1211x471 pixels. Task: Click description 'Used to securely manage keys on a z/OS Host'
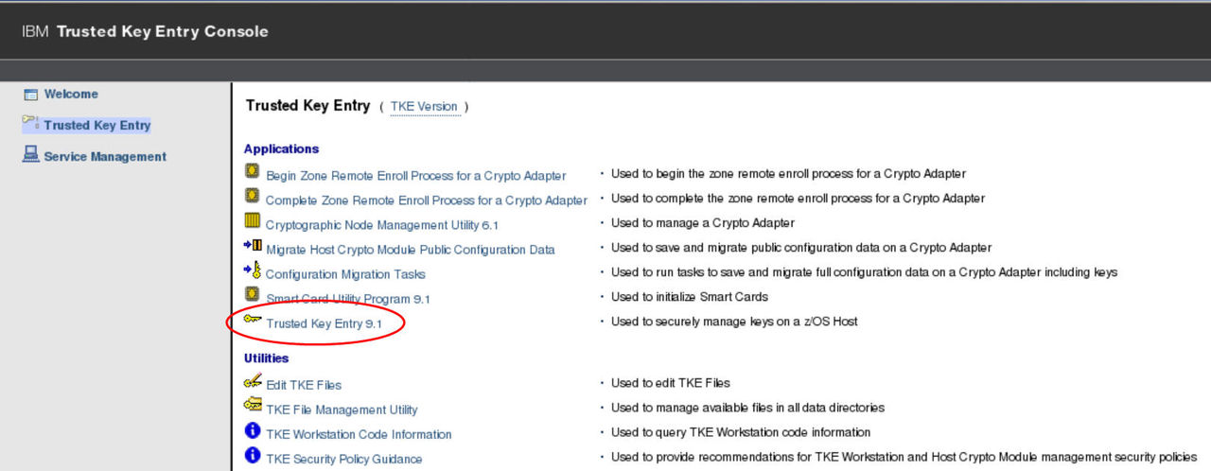click(734, 322)
